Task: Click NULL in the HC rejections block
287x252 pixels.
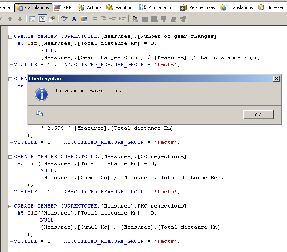Action: tap(47, 220)
